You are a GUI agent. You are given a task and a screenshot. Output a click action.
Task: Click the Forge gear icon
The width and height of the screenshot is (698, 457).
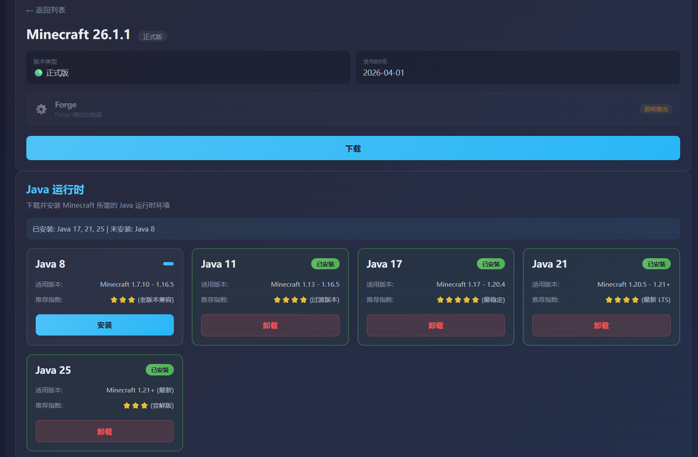pyautogui.click(x=41, y=109)
